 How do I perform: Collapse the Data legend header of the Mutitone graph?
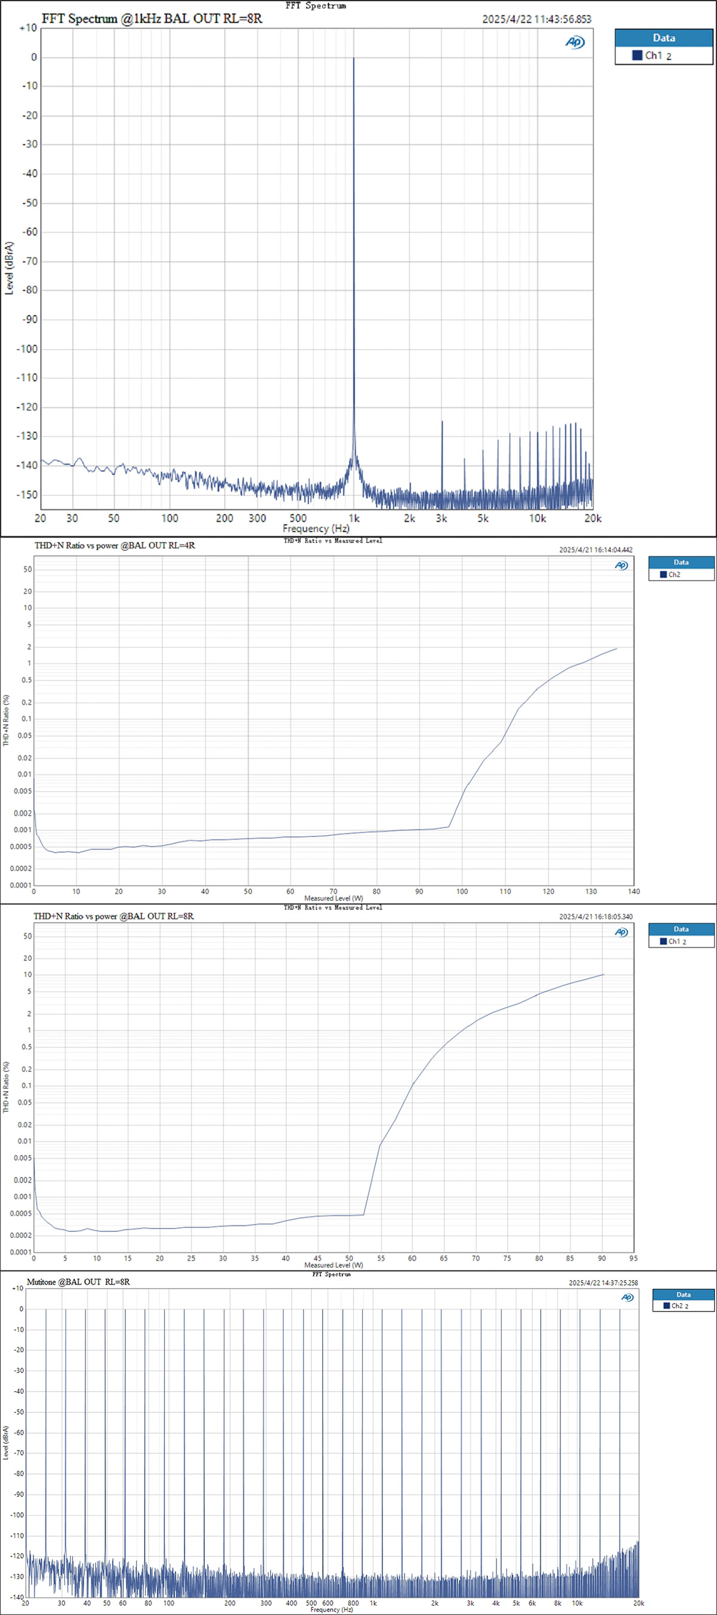tap(683, 1295)
